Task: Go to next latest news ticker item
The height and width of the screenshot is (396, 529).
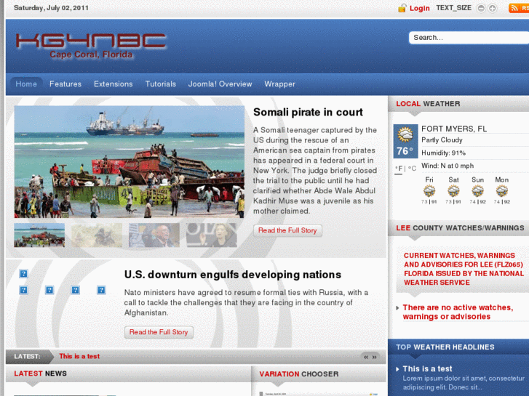Action: coord(375,357)
